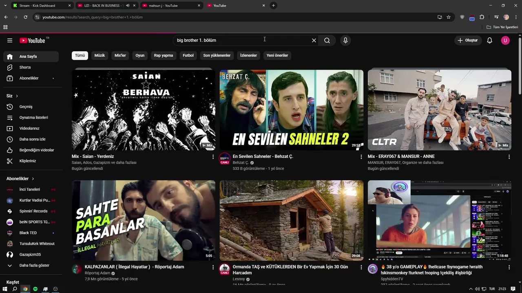Open Klipleriniz in sidebar
The height and width of the screenshot is (293, 522).
[x=31, y=161]
